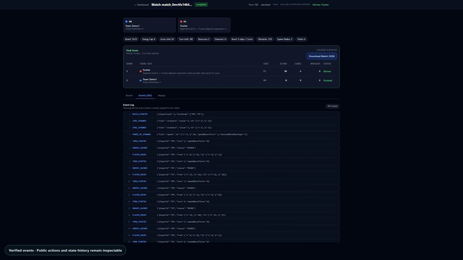The image size is (463, 260).
Task: Click the blue P0 dot in player card
Action: click(x=126, y=22)
